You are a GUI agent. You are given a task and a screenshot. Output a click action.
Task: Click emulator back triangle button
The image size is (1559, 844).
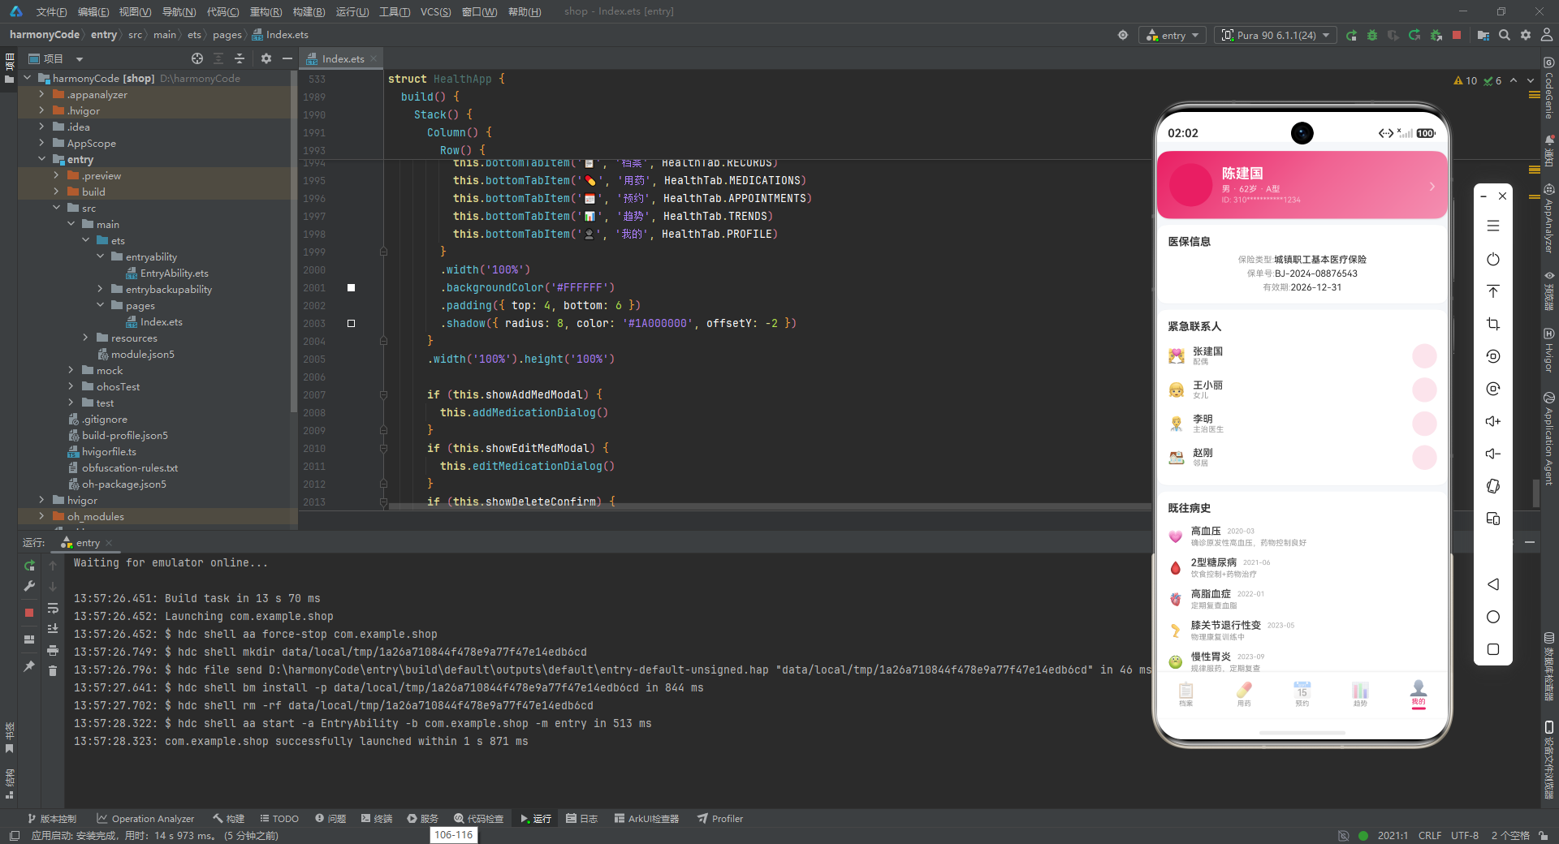[1493, 584]
